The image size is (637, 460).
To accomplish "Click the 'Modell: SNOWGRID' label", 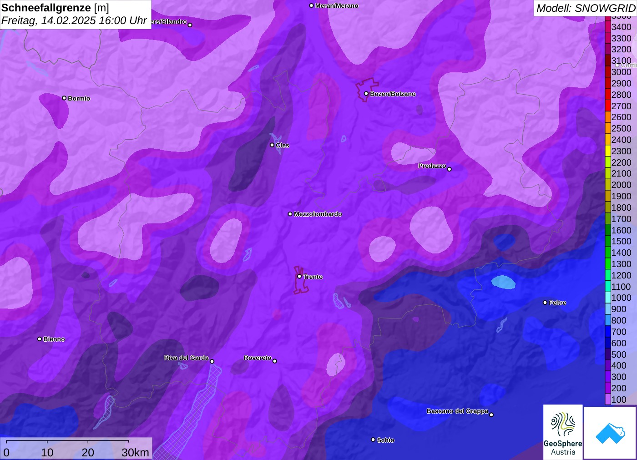I will [x=586, y=8].
